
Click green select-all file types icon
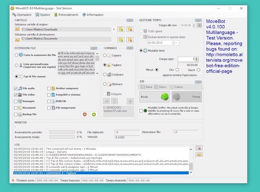click(x=94, y=114)
